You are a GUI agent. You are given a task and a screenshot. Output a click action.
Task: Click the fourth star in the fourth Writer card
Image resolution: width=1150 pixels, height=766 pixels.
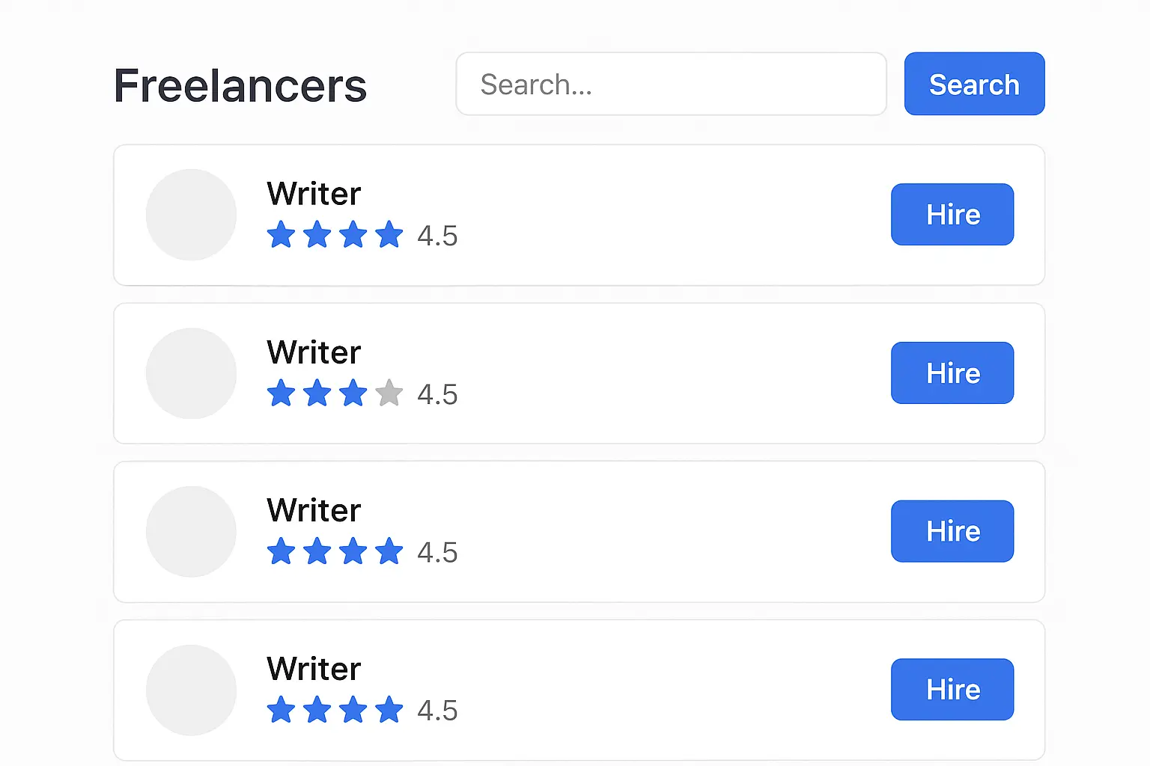[x=389, y=710]
